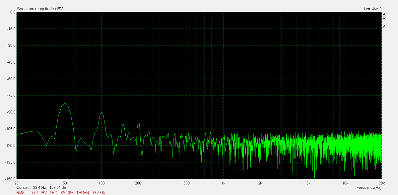Click the 1k frequency axis tick label
The height and width of the screenshot is (195, 398).
click(224, 183)
